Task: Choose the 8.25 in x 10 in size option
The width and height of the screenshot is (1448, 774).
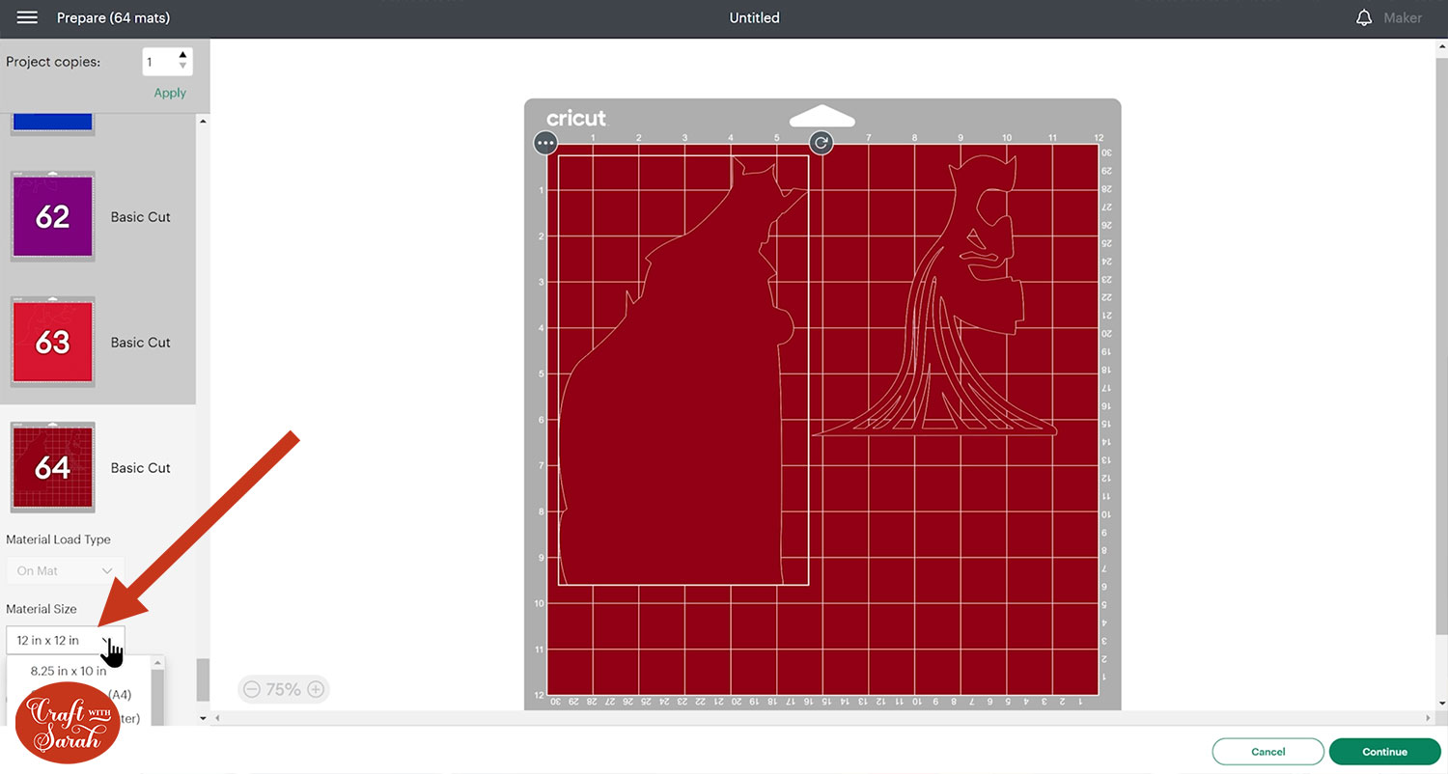Action: [69, 671]
